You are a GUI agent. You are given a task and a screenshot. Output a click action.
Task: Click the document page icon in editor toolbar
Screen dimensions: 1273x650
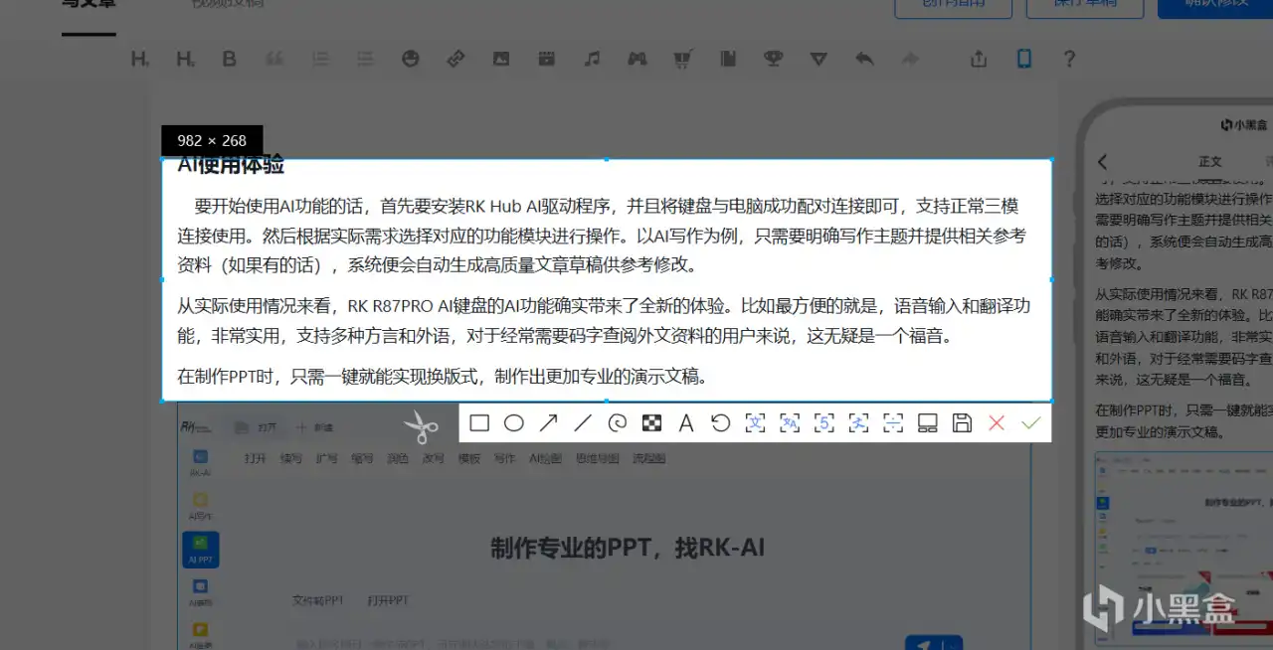click(728, 60)
